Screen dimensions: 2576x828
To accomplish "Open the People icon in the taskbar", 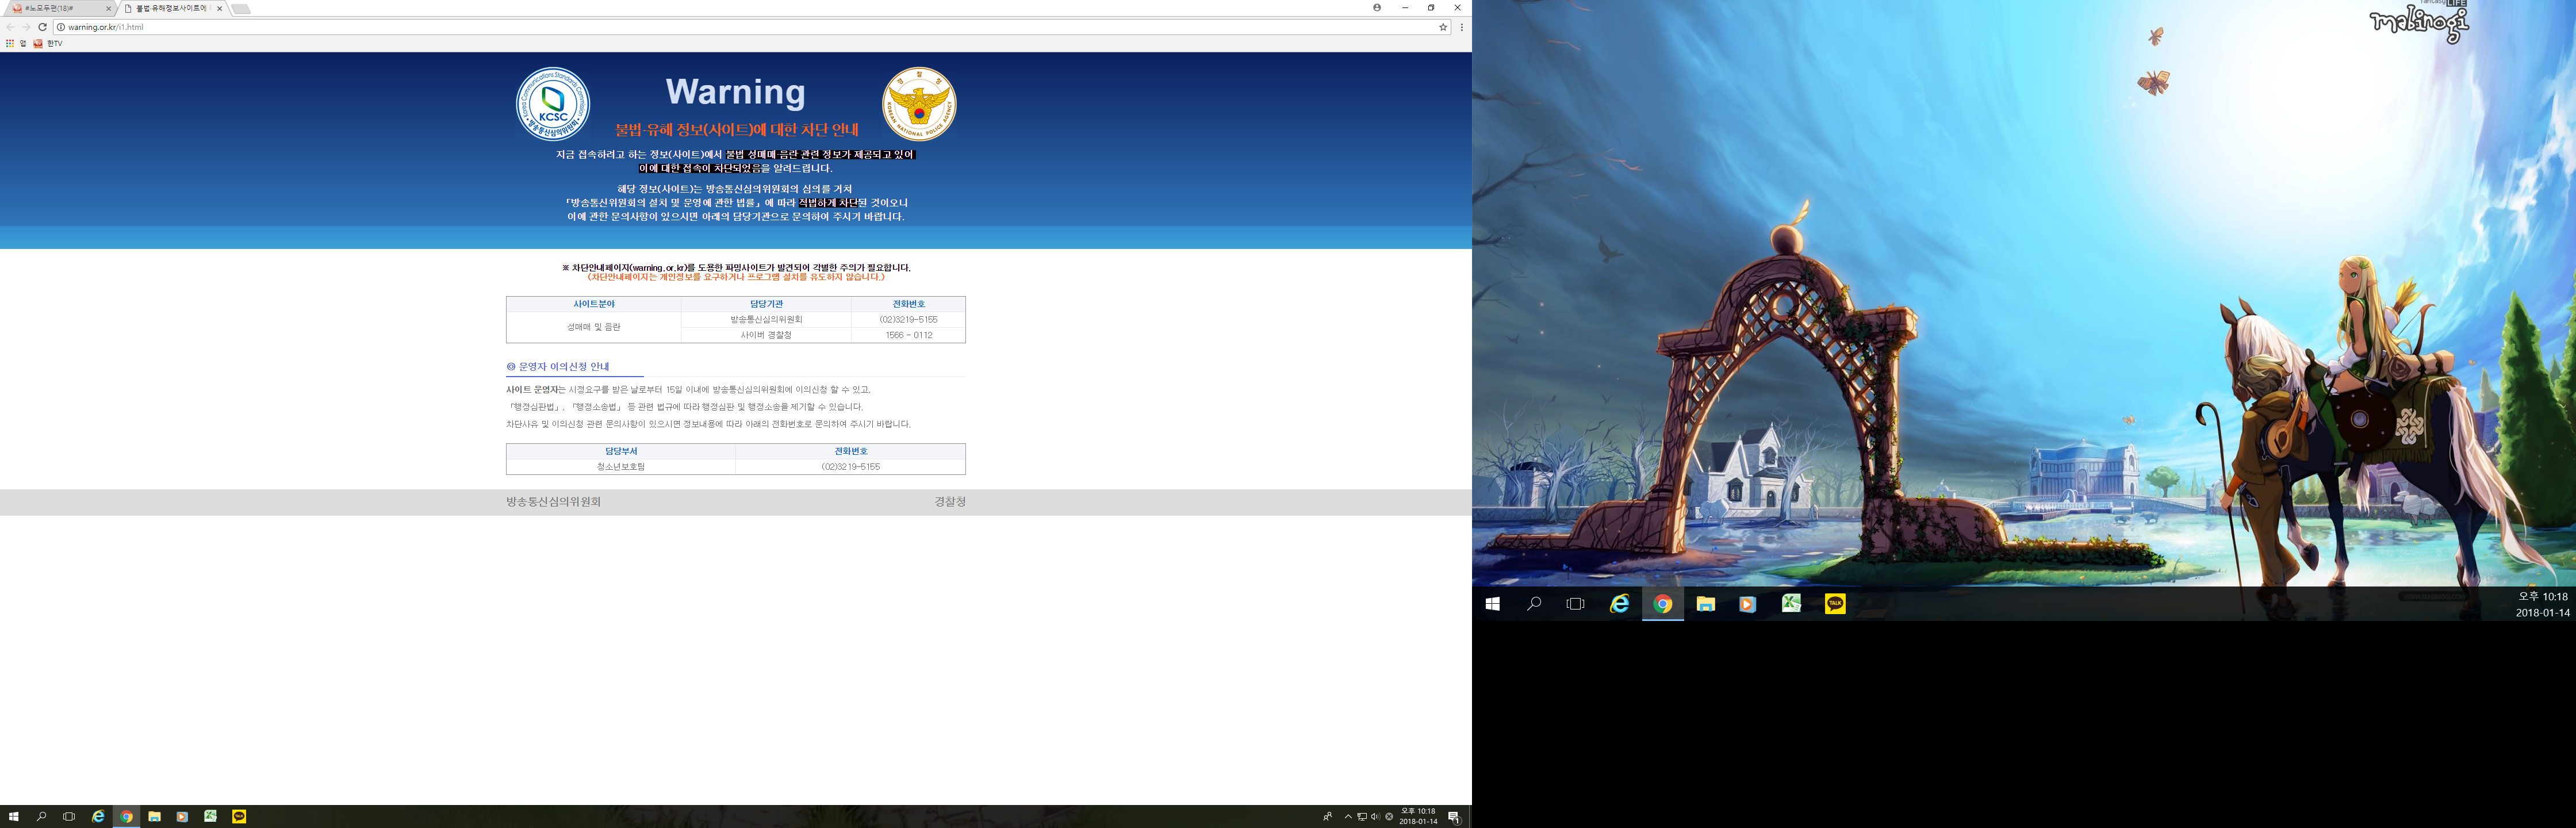I will point(1328,817).
